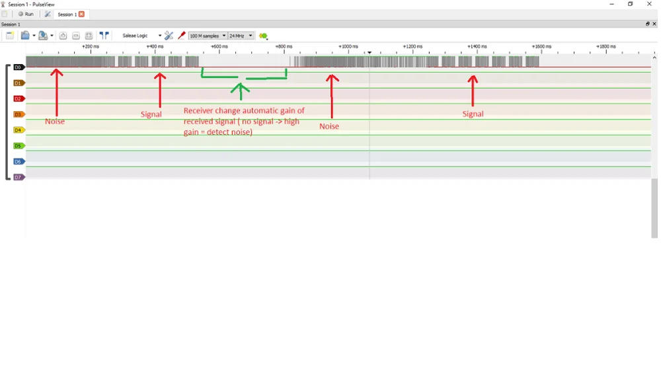The image size is (661, 372).
Task: Expand the save options dropdown arrow
Action: (x=52, y=36)
